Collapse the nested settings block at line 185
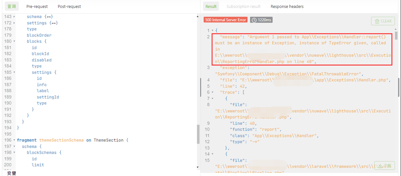 [14, 72]
